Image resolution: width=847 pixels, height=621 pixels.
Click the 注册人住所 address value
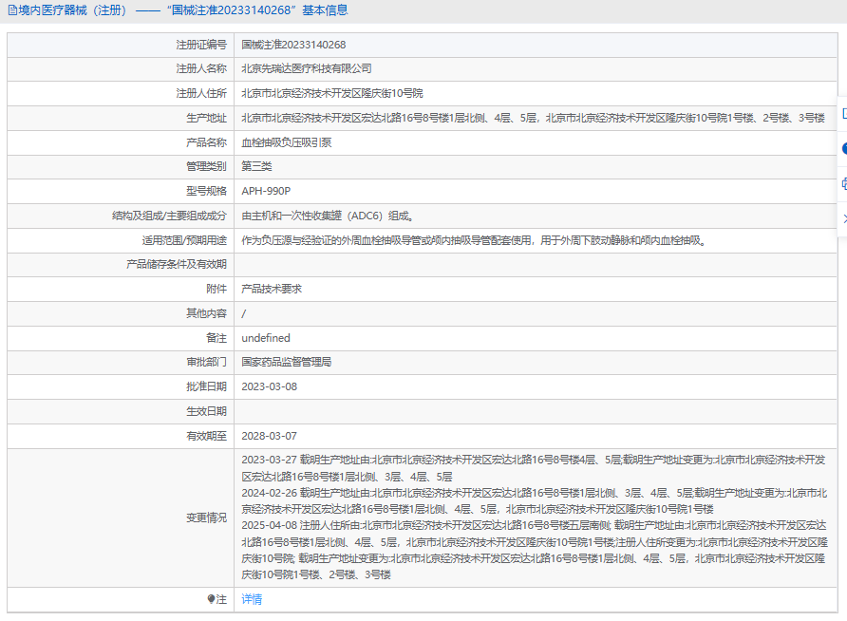331,93
